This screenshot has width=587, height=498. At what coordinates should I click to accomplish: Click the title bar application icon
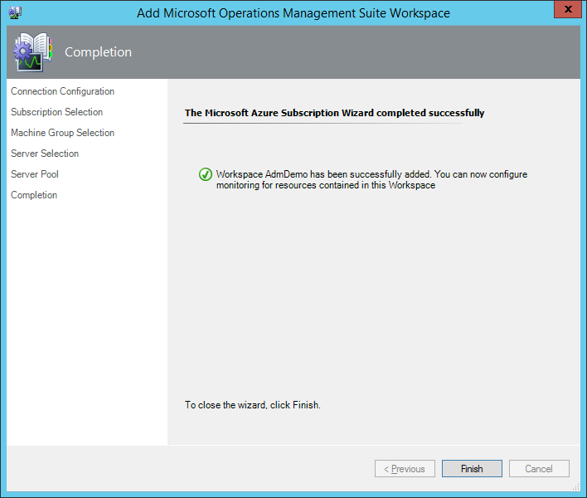click(15, 12)
